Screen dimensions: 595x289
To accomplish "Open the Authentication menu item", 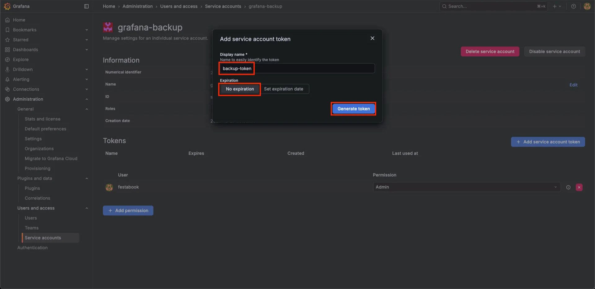I will tap(33, 248).
